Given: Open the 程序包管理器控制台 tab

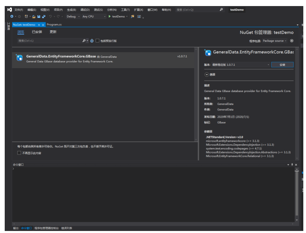Looking at the screenshot, I should click(x=47, y=228).
